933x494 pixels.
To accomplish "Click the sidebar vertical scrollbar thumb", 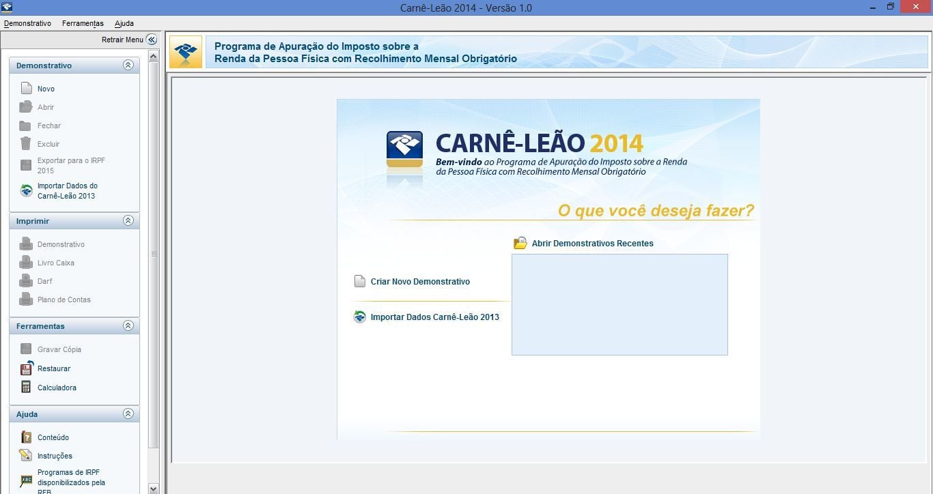I will pyautogui.click(x=153, y=255).
